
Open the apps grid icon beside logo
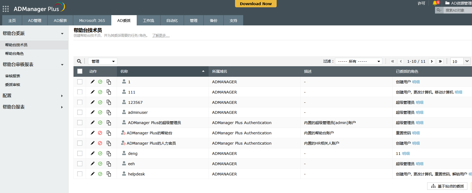tap(6, 9)
